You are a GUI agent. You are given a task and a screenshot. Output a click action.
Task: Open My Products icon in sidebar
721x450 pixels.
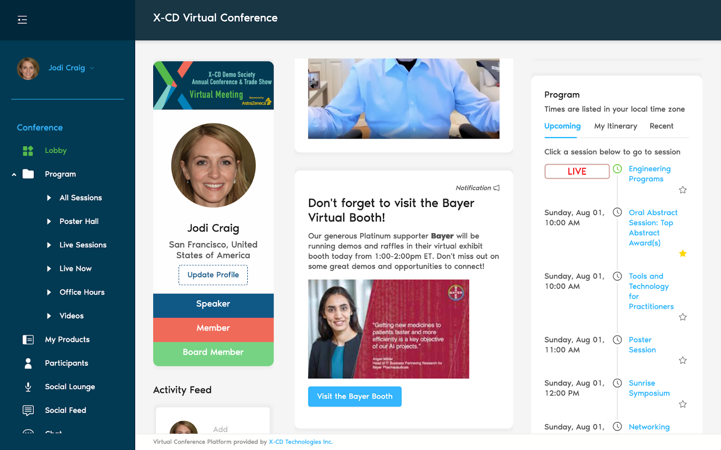click(x=28, y=340)
